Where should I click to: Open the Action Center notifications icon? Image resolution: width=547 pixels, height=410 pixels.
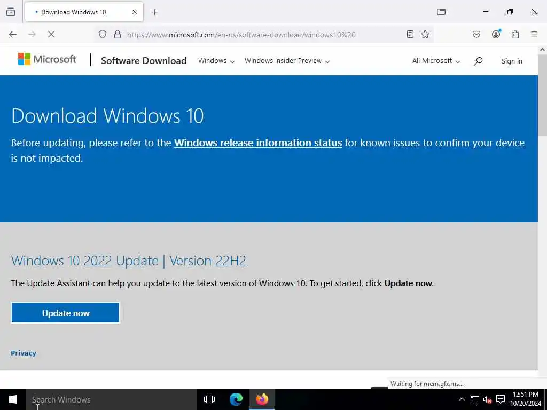[x=501, y=399]
